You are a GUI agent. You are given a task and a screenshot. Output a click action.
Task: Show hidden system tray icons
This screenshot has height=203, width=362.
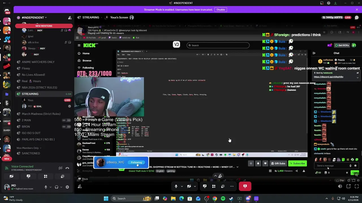(327, 198)
